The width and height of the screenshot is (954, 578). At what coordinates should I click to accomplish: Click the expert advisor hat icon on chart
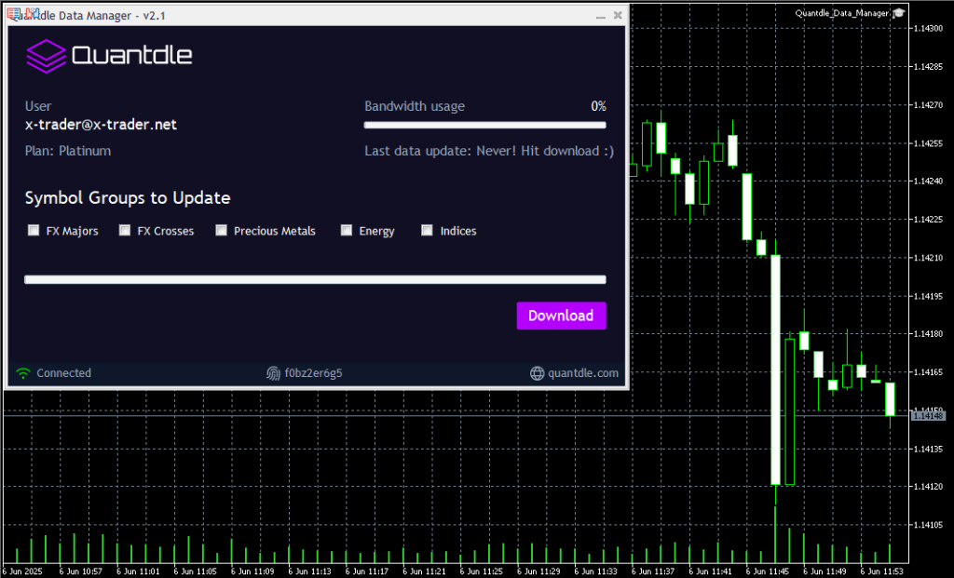(899, 13)
